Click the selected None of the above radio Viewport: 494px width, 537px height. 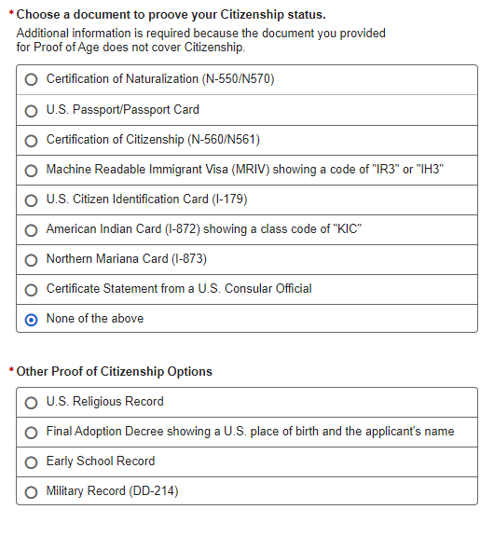point(31,320)
